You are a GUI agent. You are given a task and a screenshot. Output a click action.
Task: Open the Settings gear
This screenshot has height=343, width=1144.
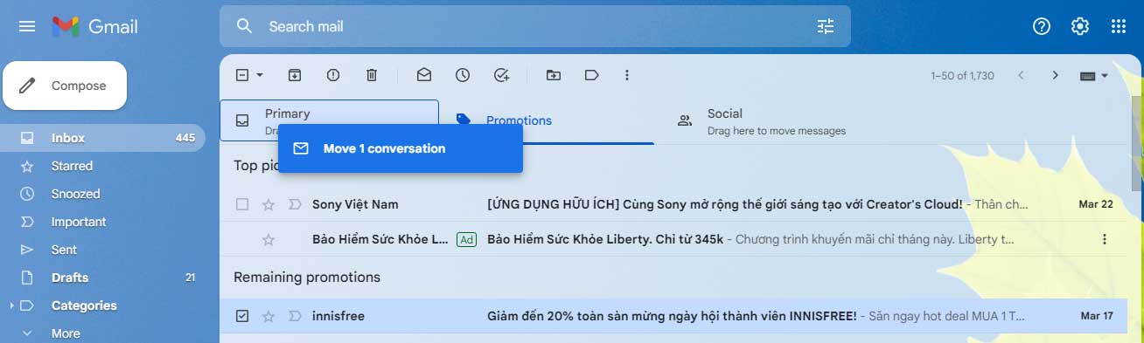pyautogui.click(x=1080, y=26)
